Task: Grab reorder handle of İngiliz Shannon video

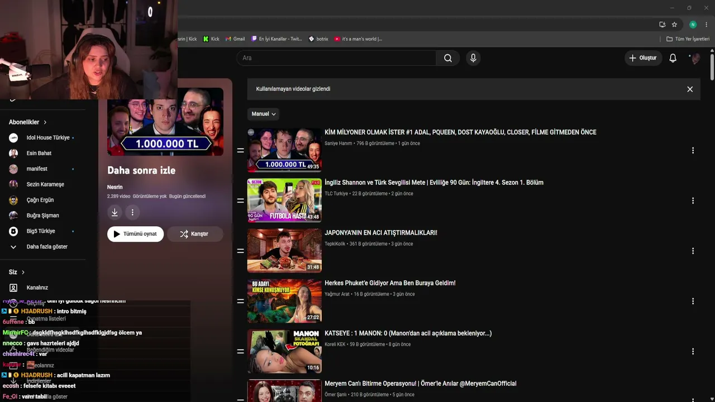Action: [x=240, y=200]
